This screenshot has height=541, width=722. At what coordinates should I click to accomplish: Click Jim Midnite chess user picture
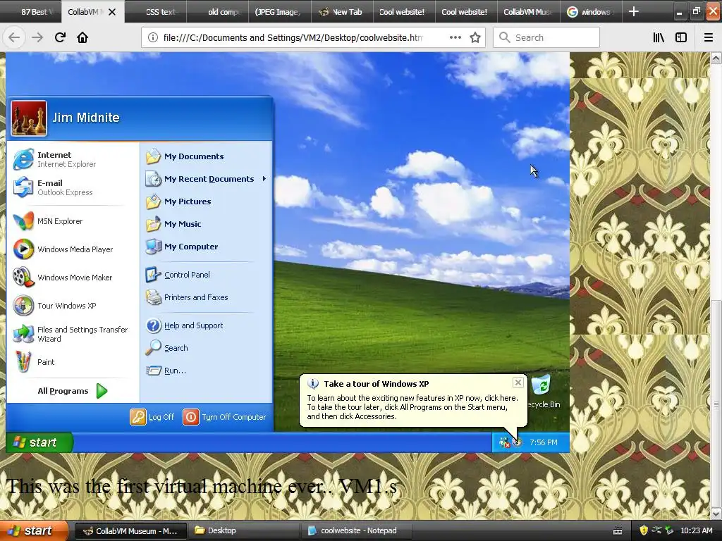[x=29, y=118]
